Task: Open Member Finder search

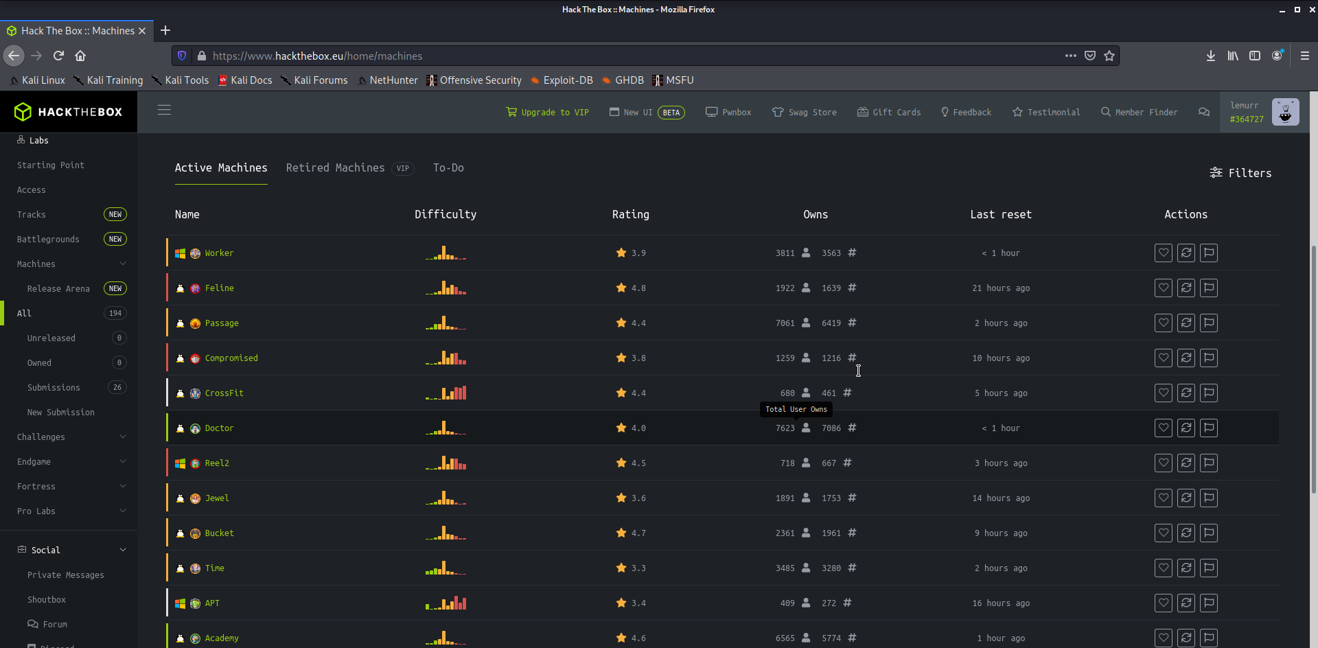Action: click(x=1139, y=112)
